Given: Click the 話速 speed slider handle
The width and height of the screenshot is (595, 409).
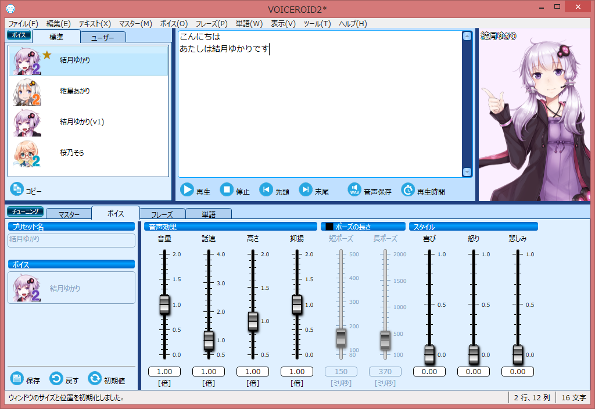Looking at the screenshot, I should [x=209, y=340].
